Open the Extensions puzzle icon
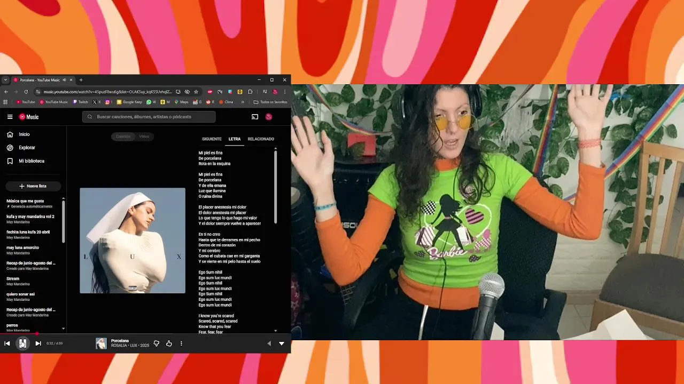 click(250, 92)
